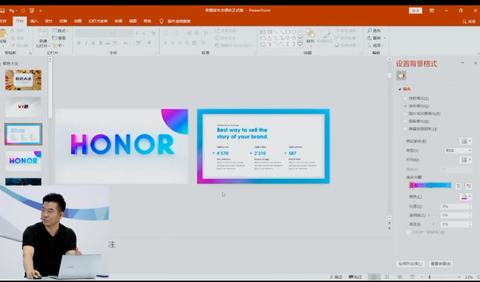Switch to the Animations (动画) tab
This screenshot has height=282, width=480.
[78, 21]
